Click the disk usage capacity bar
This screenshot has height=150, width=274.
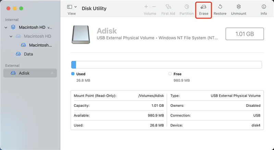[x=166, y=65]
